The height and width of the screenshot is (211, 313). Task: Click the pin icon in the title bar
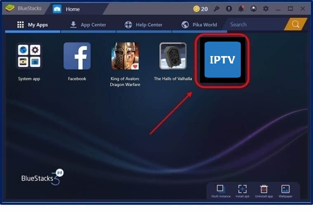217,9
